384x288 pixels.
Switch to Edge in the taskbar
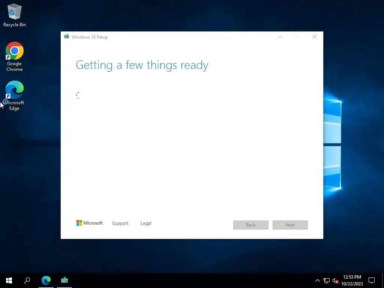tap(46, 280)
